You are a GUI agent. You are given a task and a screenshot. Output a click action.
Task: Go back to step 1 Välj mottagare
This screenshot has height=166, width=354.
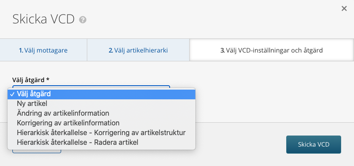tap(43, 50)
